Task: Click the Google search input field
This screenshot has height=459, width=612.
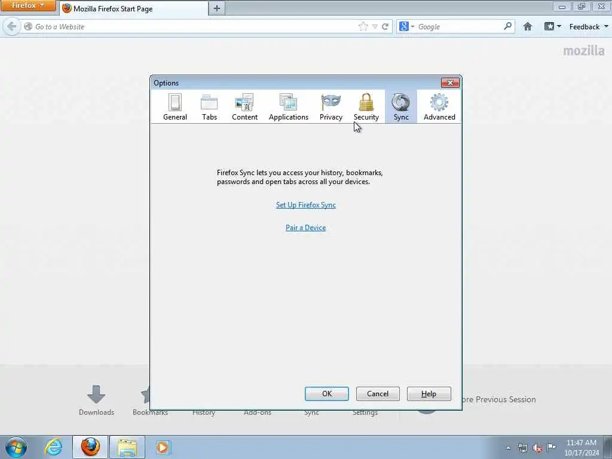Action: (460, 26)
